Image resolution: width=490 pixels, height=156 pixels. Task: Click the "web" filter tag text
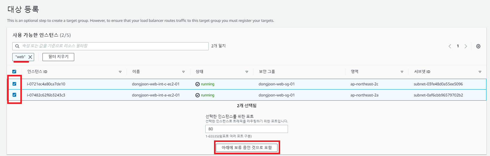[x=20, y=57]
